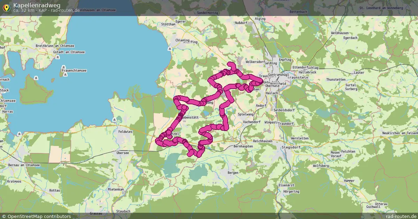Viewport: 418px width, 219px height.
Task: Click the Bergen place label
Action: tap(233, 172)
